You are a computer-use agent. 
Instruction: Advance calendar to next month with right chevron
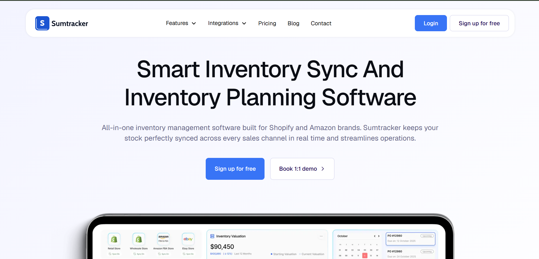(379, 236)
